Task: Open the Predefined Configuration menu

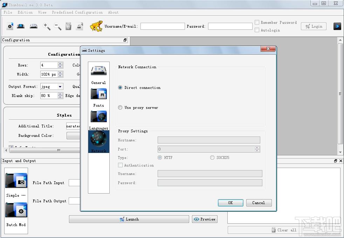Action: coord(77,12)
